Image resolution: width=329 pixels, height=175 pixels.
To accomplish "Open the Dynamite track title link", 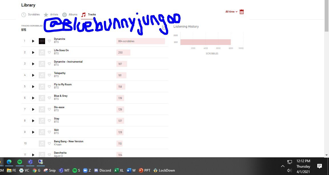I will 60,39.
